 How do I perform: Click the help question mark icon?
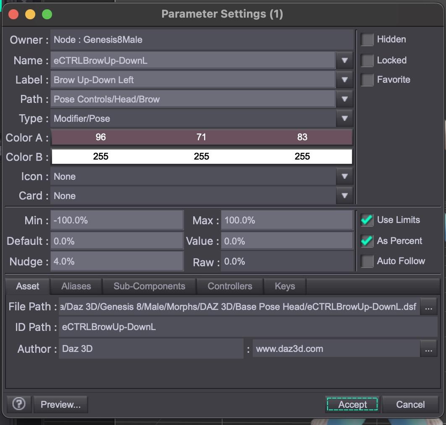pyautogui.click(x=19, y=404)
